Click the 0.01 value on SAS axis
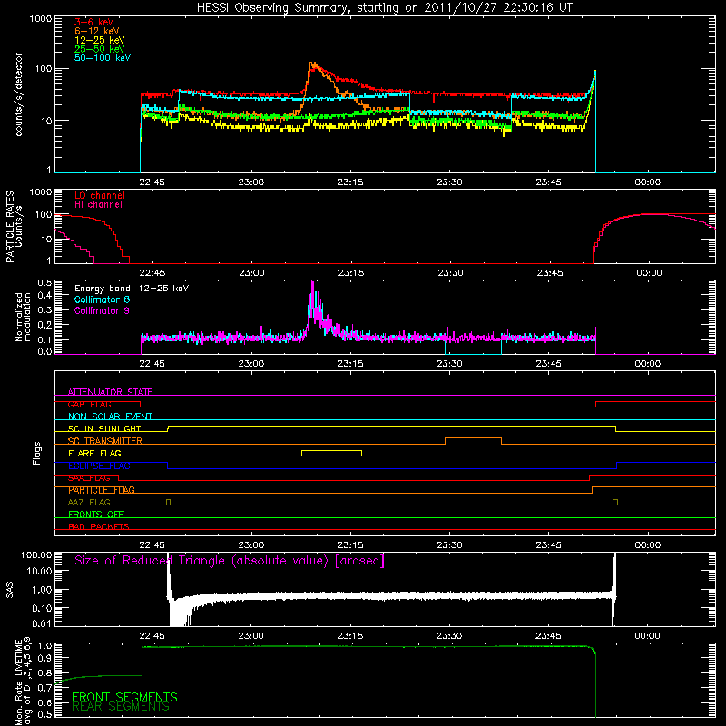This screenshot has width=726, height=726. click(x=41, y=623)
